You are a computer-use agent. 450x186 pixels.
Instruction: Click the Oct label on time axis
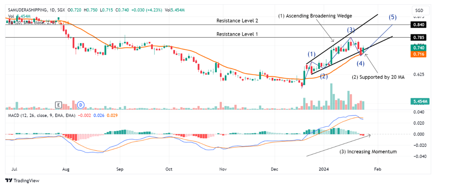169,169
